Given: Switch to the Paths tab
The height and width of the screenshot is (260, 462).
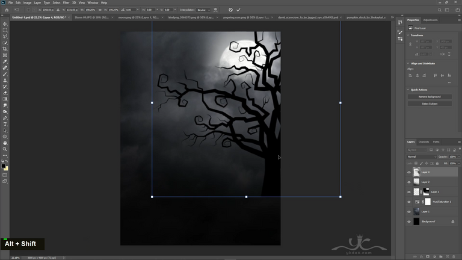Looking at the screenshot, I should pos(436,142).
